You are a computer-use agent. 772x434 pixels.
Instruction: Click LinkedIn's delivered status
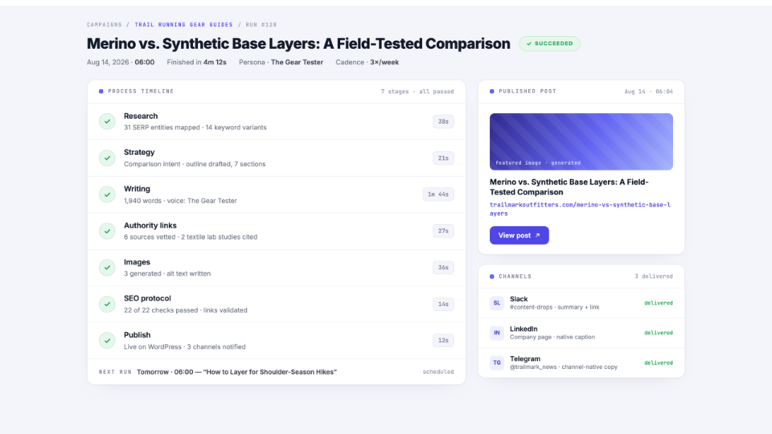click(x=659, y=333)
